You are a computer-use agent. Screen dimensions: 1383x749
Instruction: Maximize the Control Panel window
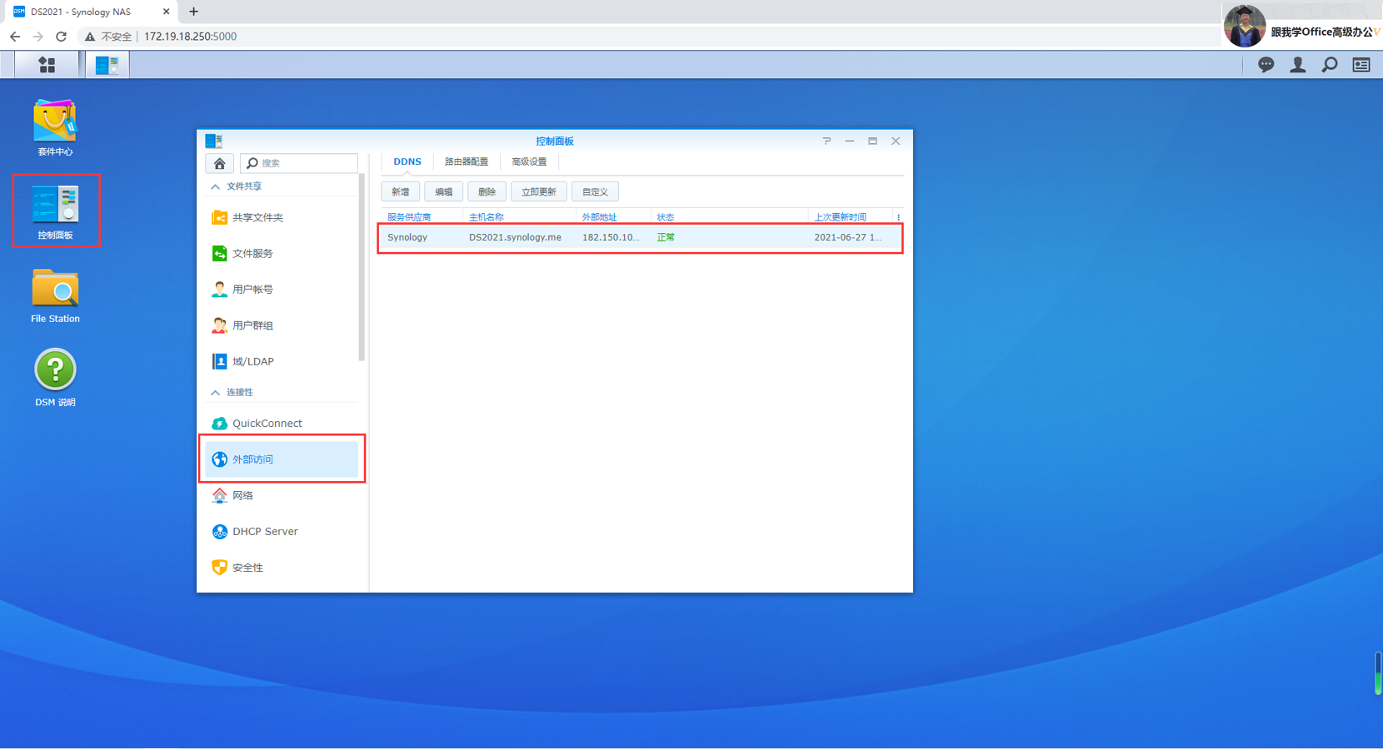(872, 141)
